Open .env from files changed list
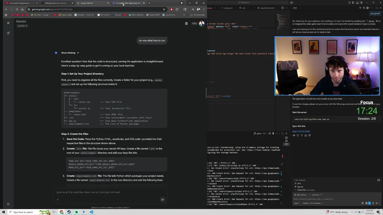 point(299,183)
